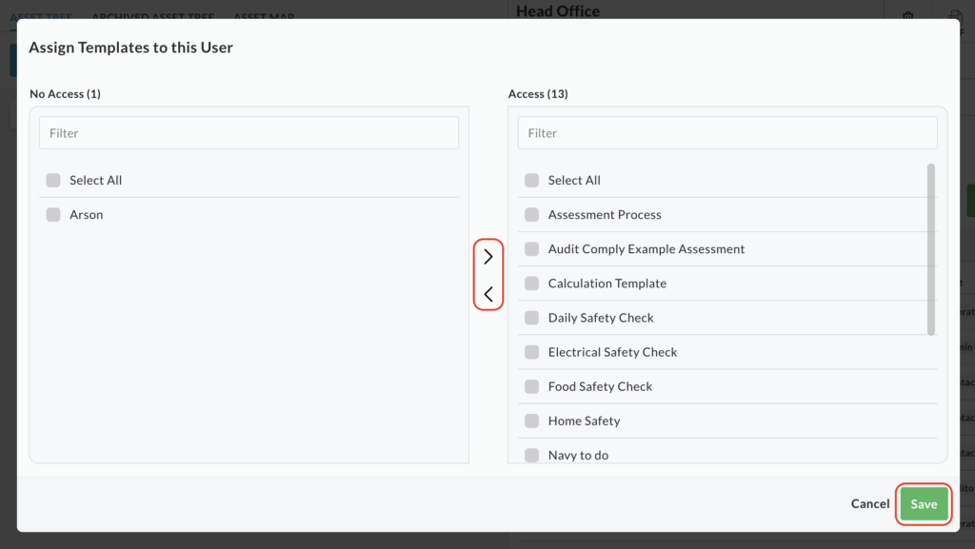Check the Assessment Process checkbox
This screenshot has width=975, height=549.
tap(531, 215)
